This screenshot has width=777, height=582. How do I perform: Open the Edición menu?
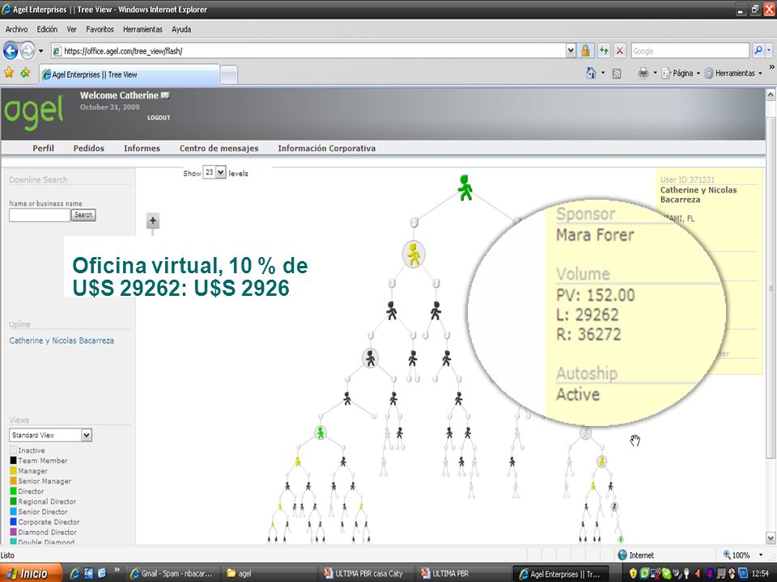[x=47, y=29]
